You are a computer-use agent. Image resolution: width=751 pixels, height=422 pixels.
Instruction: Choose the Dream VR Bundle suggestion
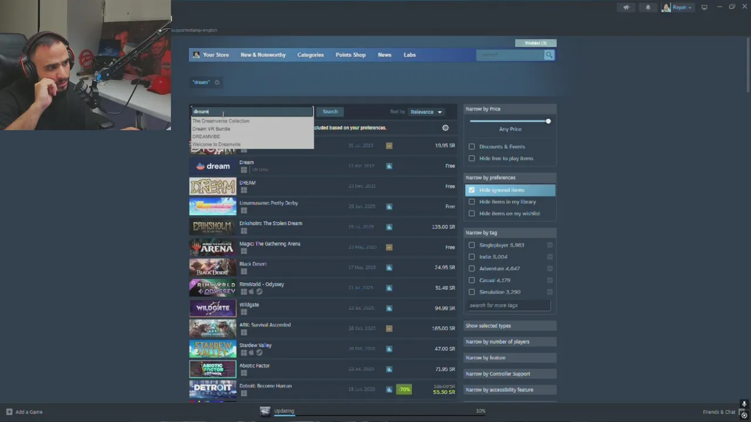(211, 129)
